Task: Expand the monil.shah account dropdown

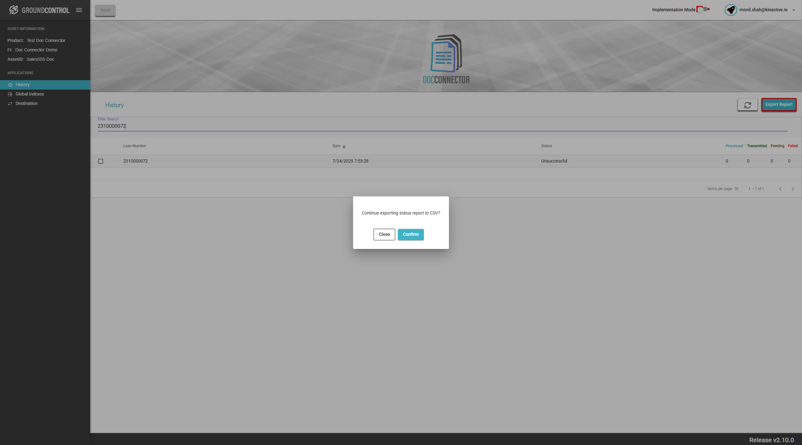Action: 794,10
